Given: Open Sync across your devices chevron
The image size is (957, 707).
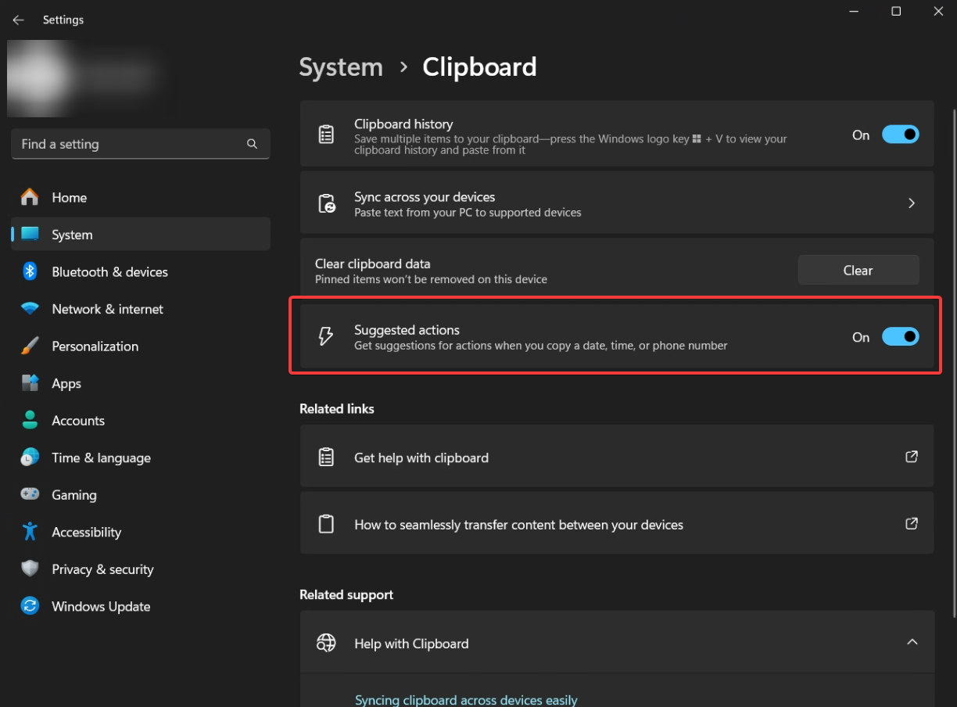Looking at the screenshot, I should click(x=912, y=203).
